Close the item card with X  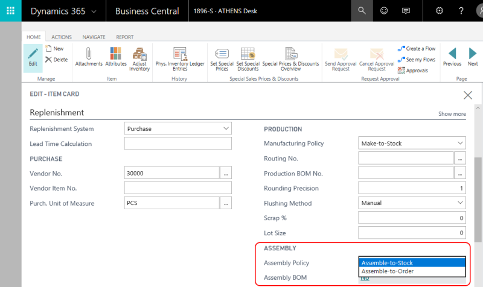(x=467, y=95)
